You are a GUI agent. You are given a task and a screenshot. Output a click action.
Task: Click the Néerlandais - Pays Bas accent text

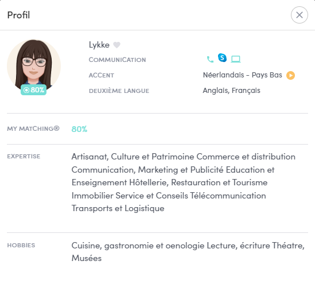[243, 75]
